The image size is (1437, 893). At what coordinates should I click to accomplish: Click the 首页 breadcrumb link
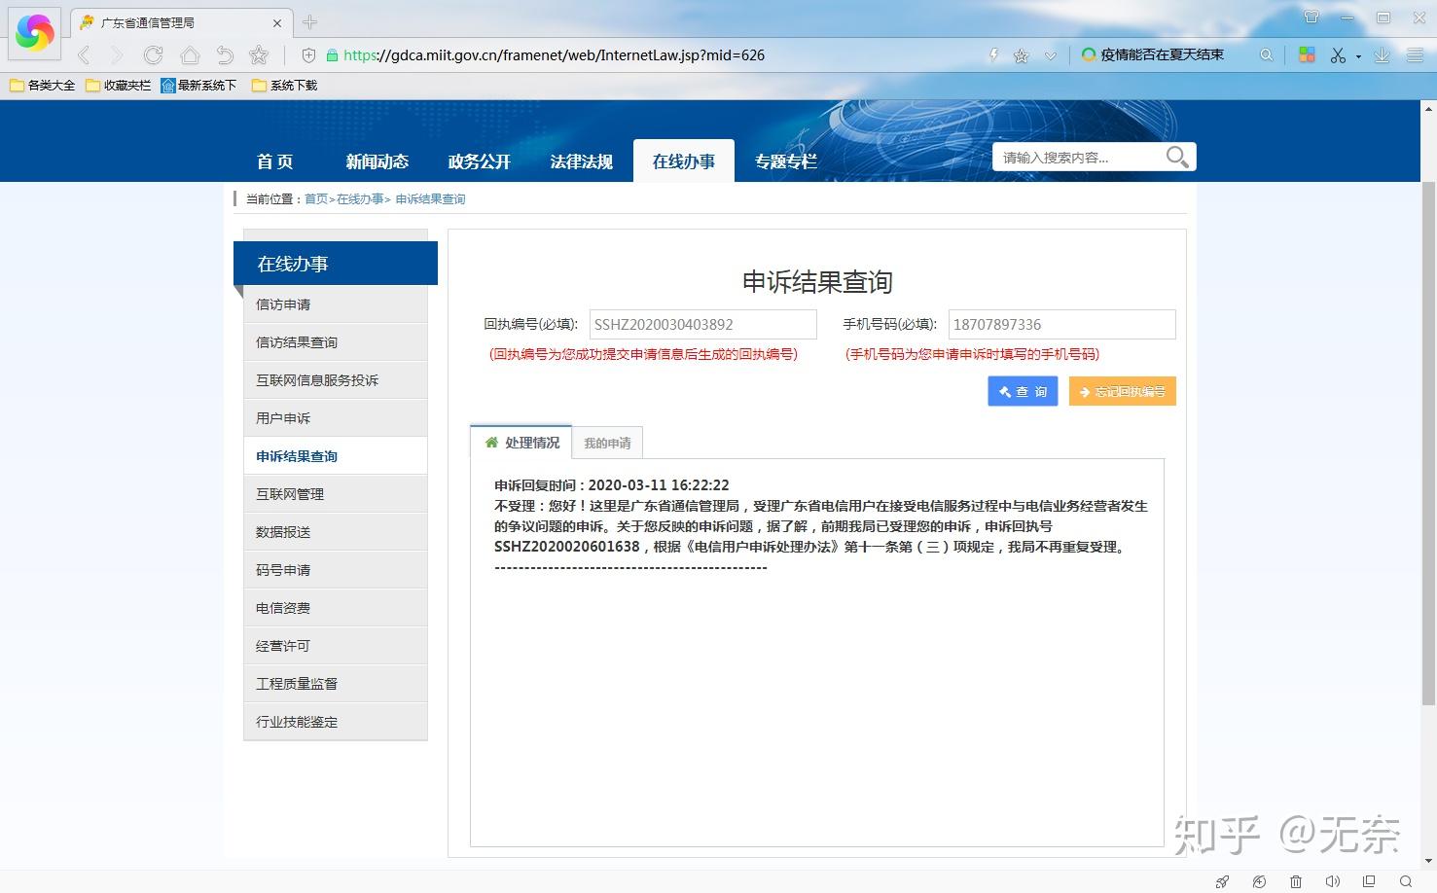pos(316,199)
